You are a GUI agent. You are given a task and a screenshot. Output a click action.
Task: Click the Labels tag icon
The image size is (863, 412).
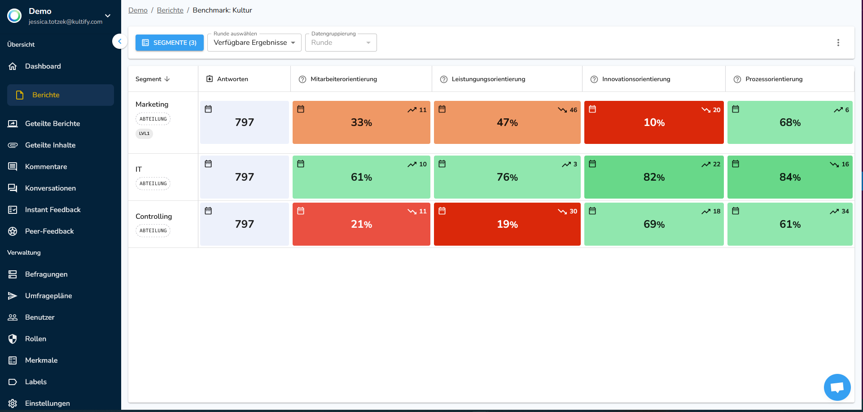click(x=13, y=382)
